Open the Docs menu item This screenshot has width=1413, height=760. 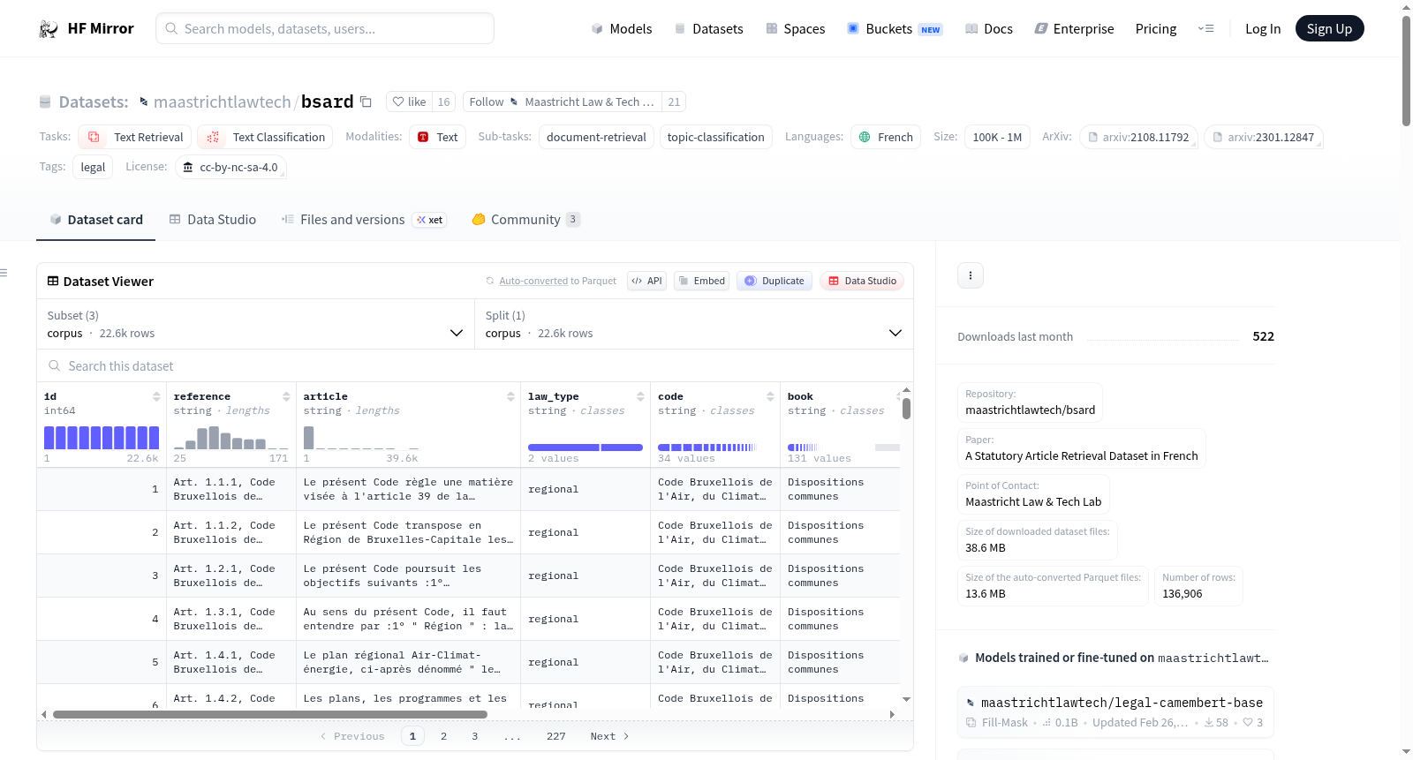click(989, 29)
